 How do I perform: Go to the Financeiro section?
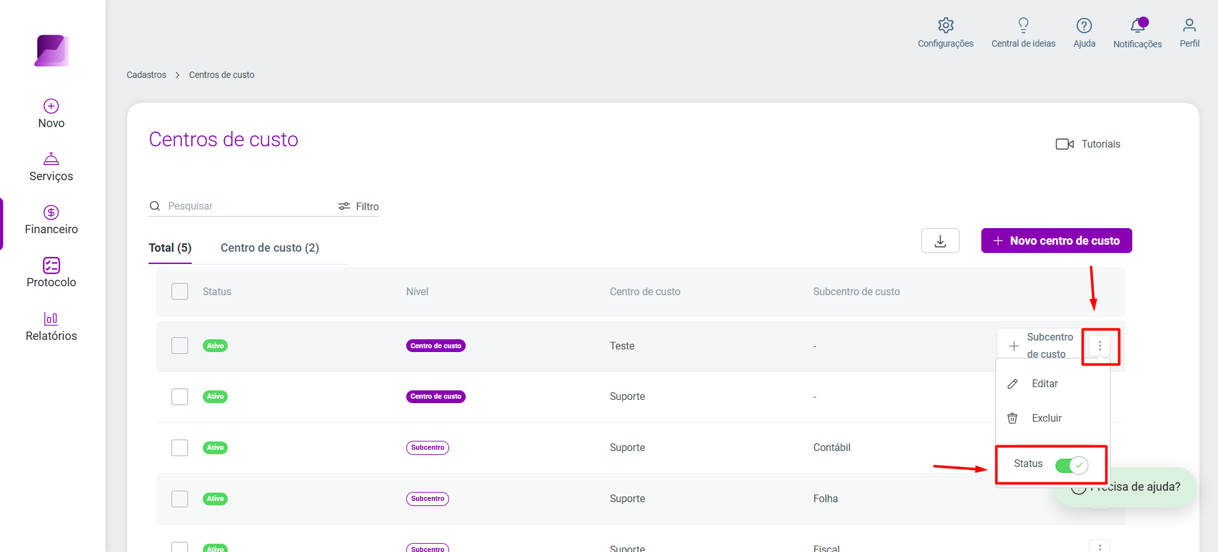[x=51, y=220]
